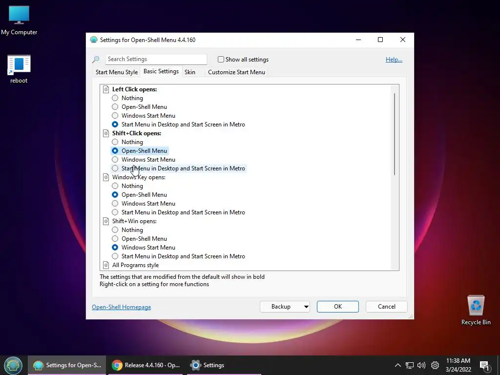Click the magnifier search icon in Settings

96,59
